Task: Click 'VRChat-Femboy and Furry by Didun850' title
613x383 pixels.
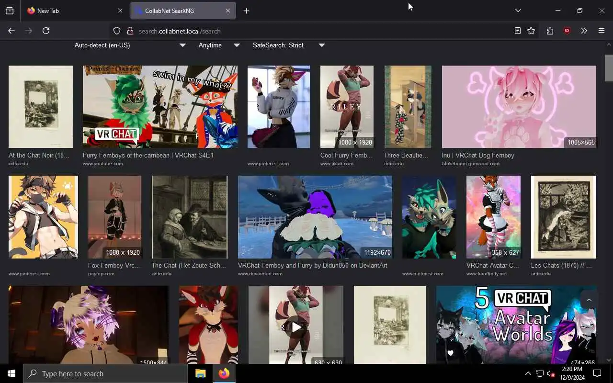Action: [313, 266]
